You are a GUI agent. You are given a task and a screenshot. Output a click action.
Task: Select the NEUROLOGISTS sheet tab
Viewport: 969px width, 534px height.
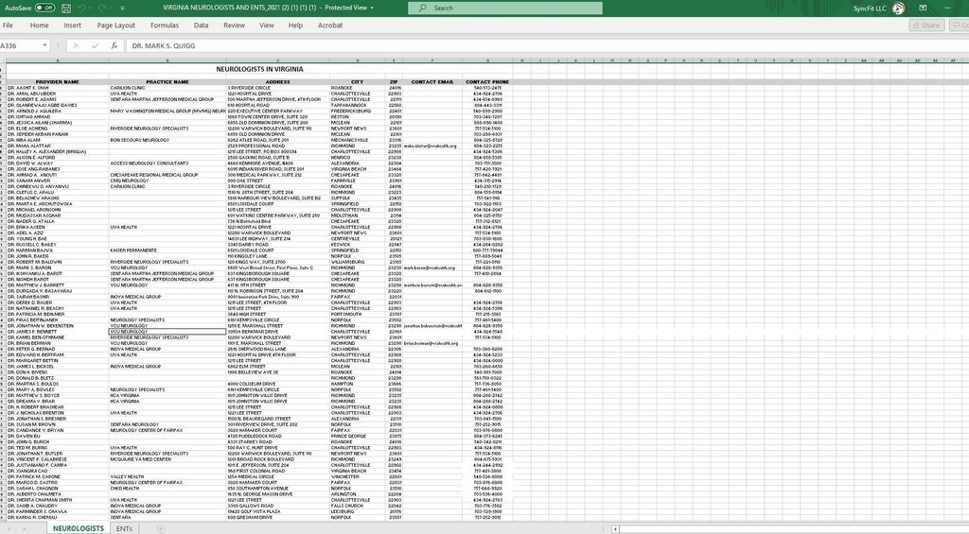pyautogui.click(x=79, y=528)
